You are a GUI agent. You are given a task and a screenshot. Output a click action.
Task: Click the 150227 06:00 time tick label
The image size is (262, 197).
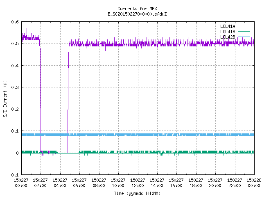click(x=79, y=183)
